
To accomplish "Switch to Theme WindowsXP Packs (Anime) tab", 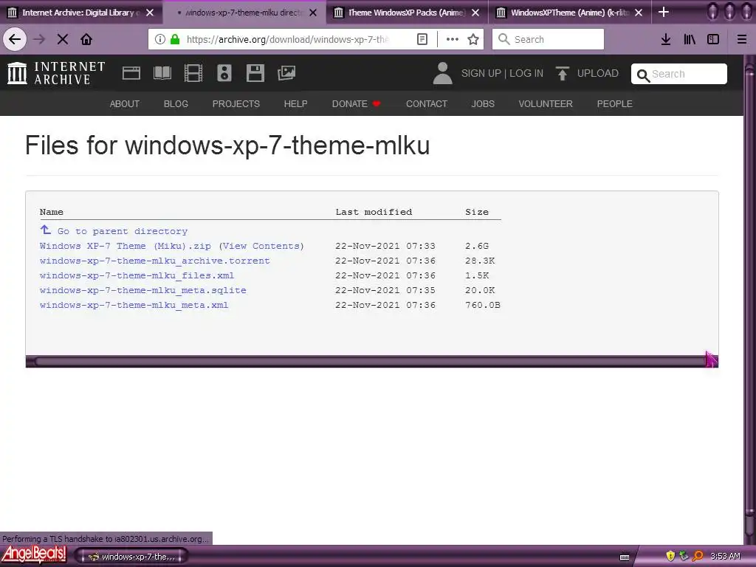I will point(406,13).
